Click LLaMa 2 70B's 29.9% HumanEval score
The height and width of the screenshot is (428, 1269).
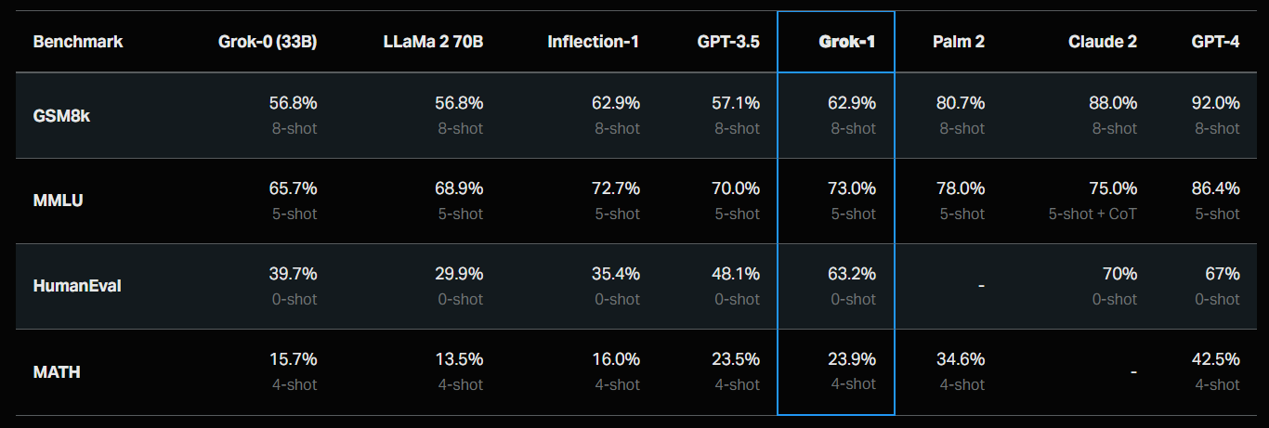click(459, 274)
